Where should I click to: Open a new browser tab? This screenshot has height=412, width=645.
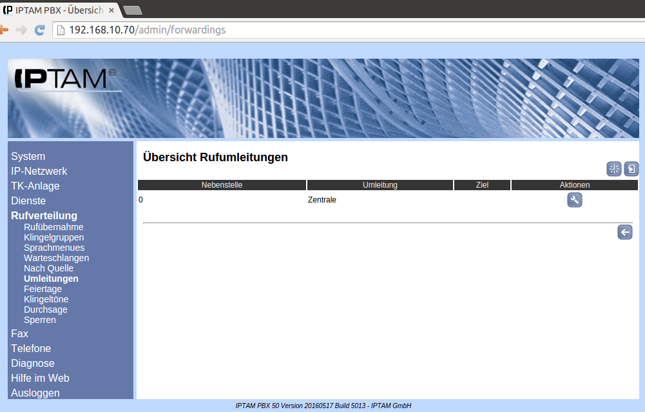(132, 10)
